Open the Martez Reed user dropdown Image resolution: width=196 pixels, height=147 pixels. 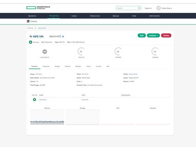pos(167,8)
